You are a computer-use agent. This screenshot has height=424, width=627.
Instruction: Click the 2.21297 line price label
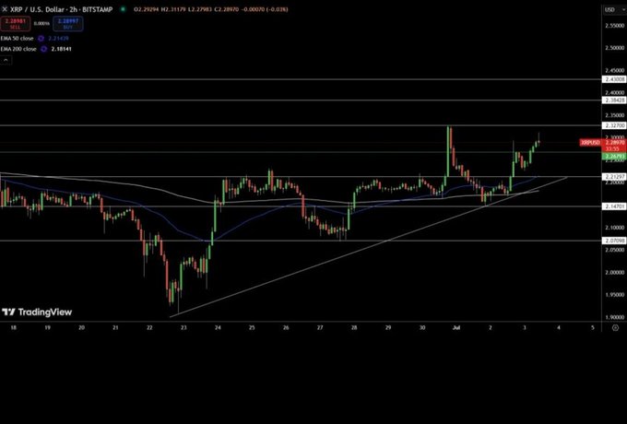pos(614,176)
